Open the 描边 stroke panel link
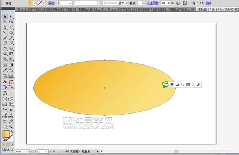This screenshot has width=239, height=155. [51, 3]
